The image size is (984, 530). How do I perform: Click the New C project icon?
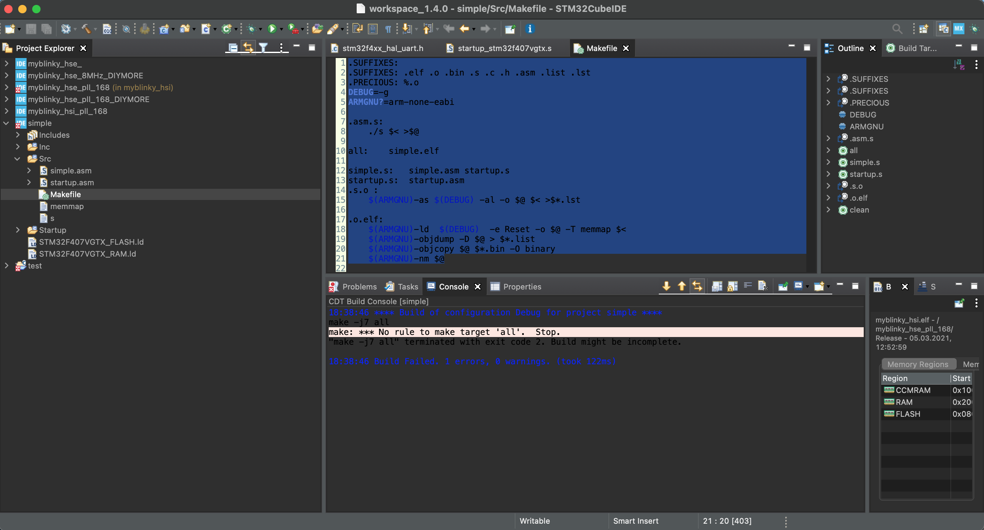coord(164,29)
